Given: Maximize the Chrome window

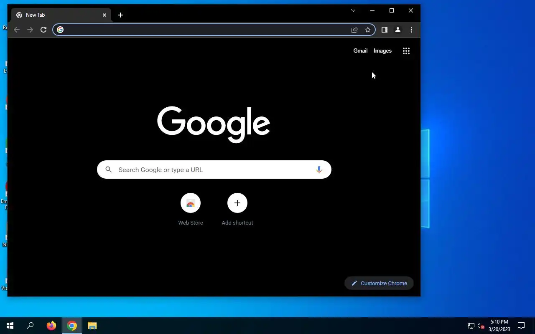Looking at the screenshot, I should click(x=392, y=10).
